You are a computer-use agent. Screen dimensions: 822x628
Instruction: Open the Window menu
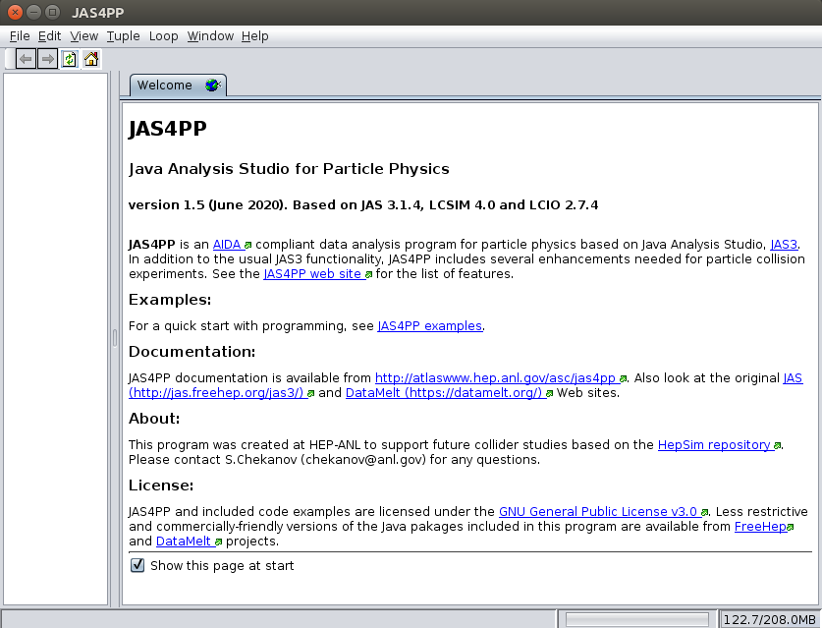pyautogui.click(x=210, y=36)
